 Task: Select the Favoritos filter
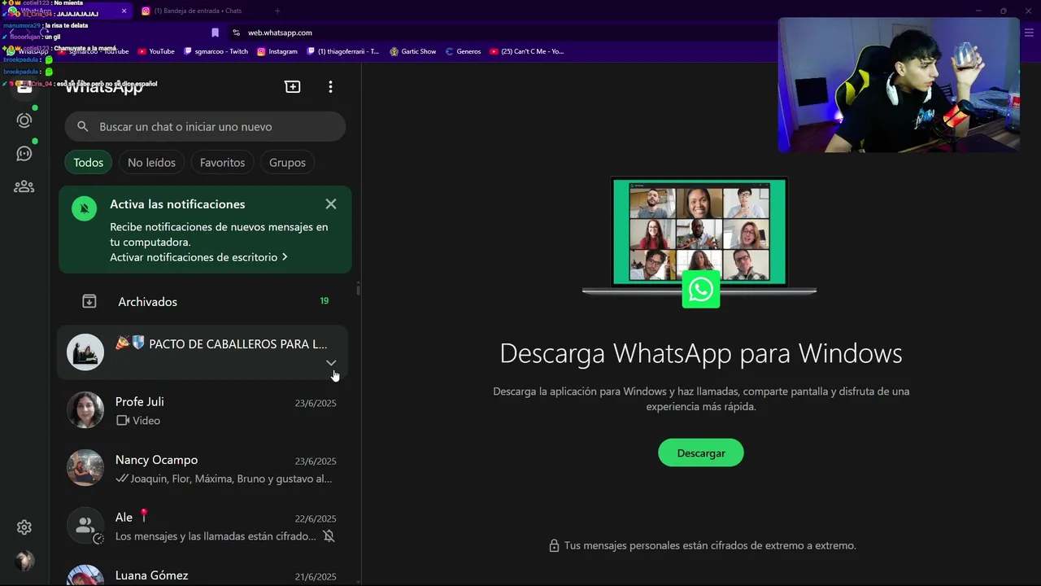pos(222,162)
